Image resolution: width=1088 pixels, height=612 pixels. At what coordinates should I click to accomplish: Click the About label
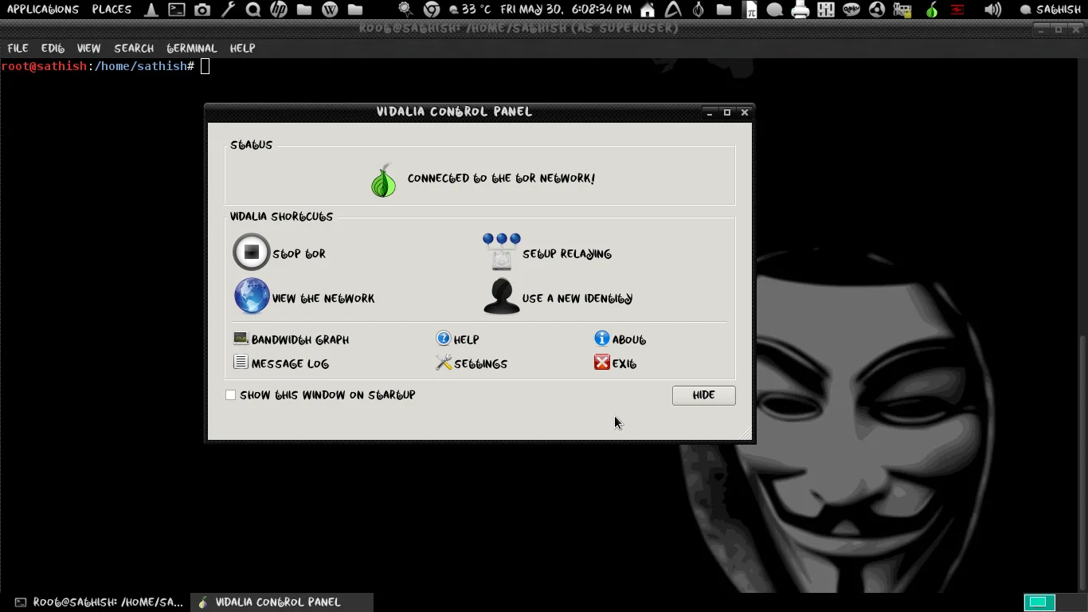pos(629,340)
